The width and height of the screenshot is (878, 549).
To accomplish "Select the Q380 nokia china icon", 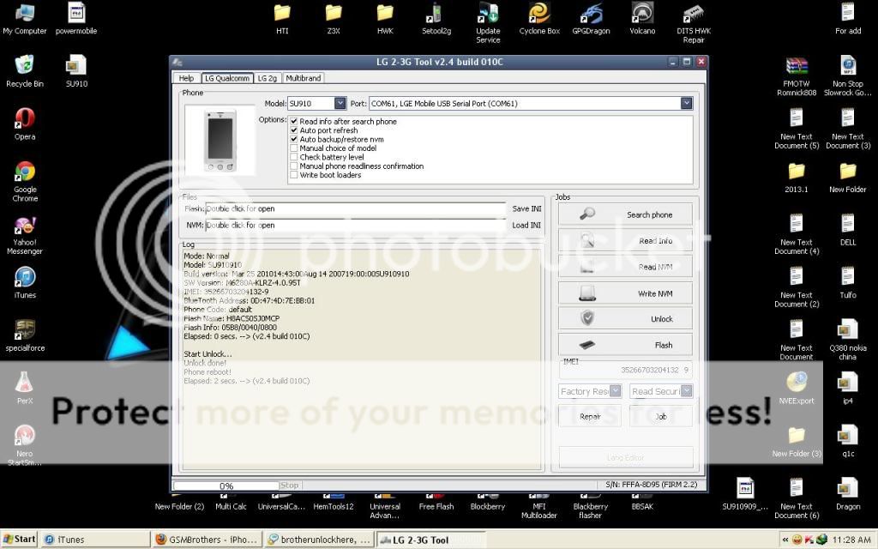I will click(848, 340).
